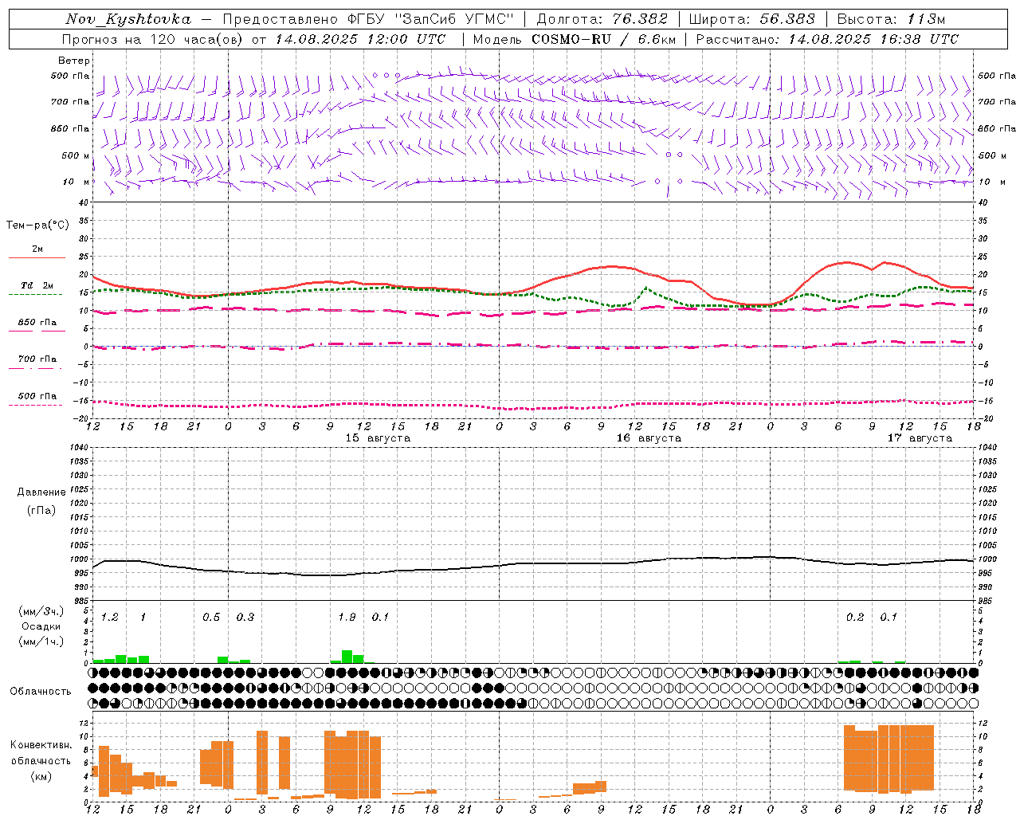The image size is (1020, 816).
Task: Click the Td 2м dew point legend label
Action: point(37,285)
